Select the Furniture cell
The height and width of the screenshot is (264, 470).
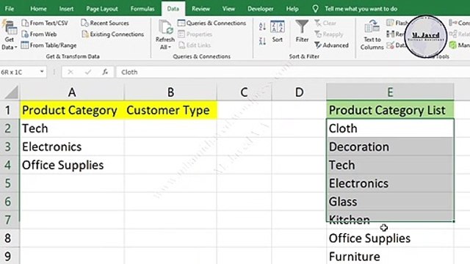[x=390, y=257]
